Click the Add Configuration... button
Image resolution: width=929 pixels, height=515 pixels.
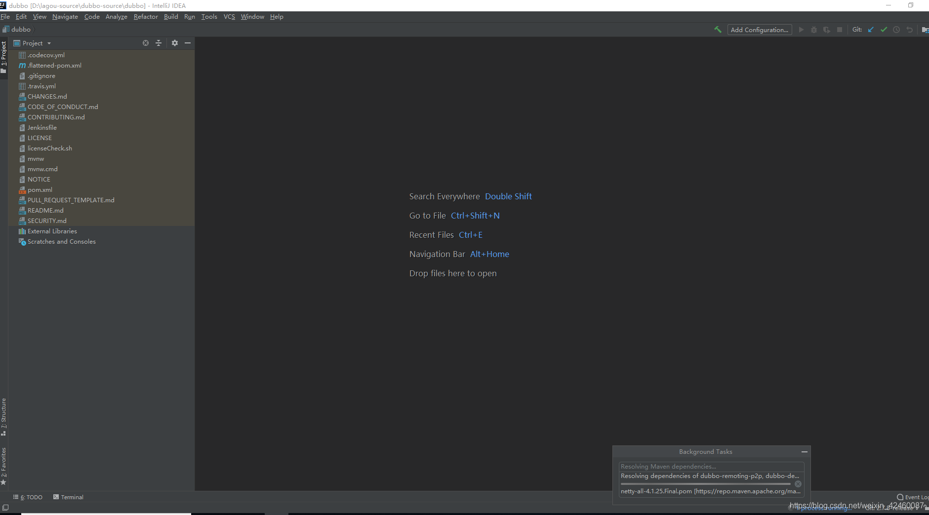760,30
